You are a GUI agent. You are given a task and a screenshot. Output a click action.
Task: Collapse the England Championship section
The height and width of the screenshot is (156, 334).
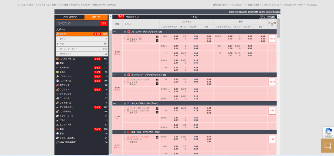pos(115,75)
